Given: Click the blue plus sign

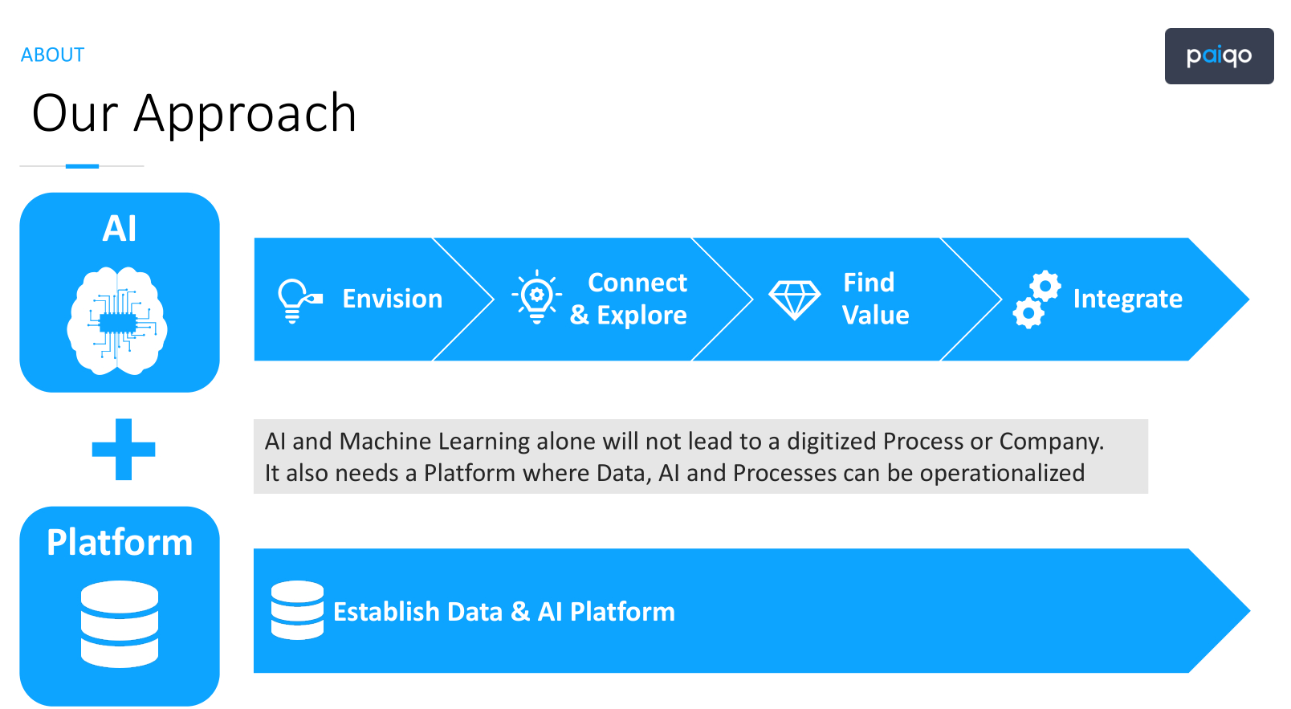Looking at the screenshot, I should 124,450.
